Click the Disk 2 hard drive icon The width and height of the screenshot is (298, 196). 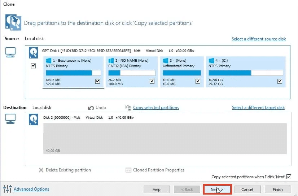(34, 119)
